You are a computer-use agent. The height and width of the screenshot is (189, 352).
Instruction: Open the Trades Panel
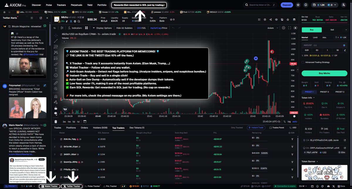coord(277,128)
